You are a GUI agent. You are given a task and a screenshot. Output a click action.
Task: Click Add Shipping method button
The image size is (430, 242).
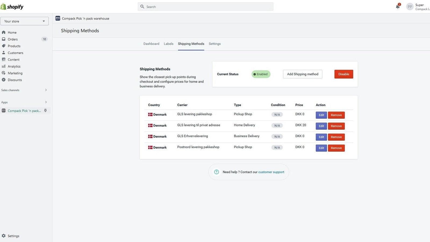(x=302, y=74)
